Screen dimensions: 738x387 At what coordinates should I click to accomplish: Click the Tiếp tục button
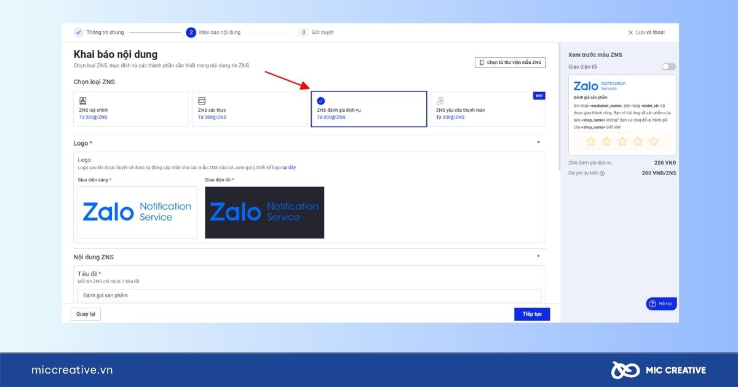pos(532,314)
